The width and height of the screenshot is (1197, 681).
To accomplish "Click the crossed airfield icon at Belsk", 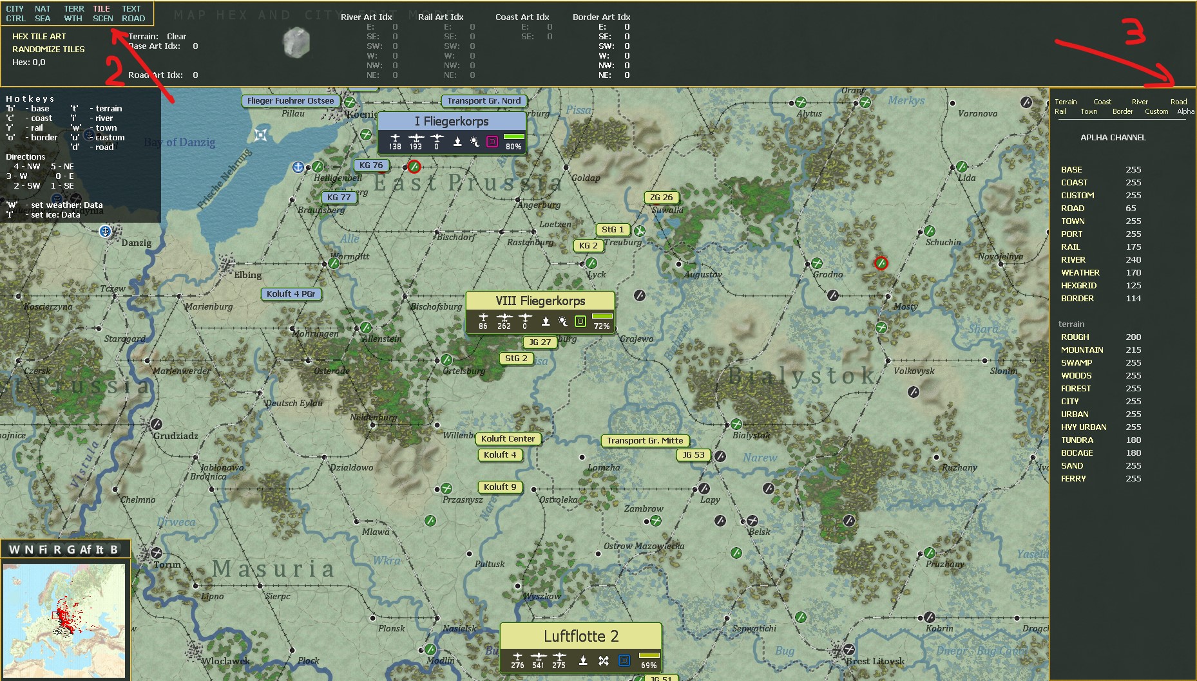I will (752, 521).
